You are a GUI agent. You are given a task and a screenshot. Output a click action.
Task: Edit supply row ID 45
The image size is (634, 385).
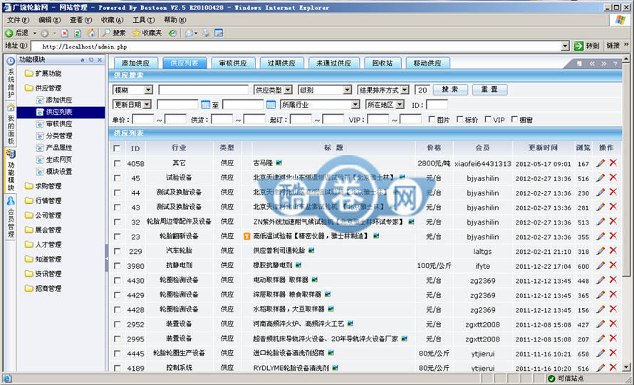click(x=601, y=178)
